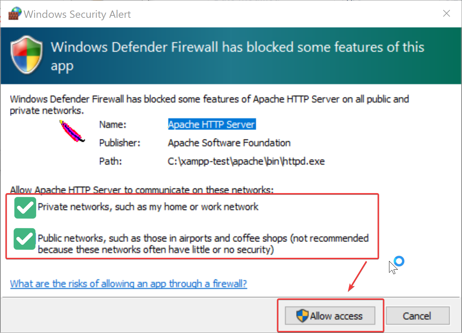Screen dimensions: 462x333
Task: Click the firewall brick icon in title bar
Action: click(x=15, y=14)
